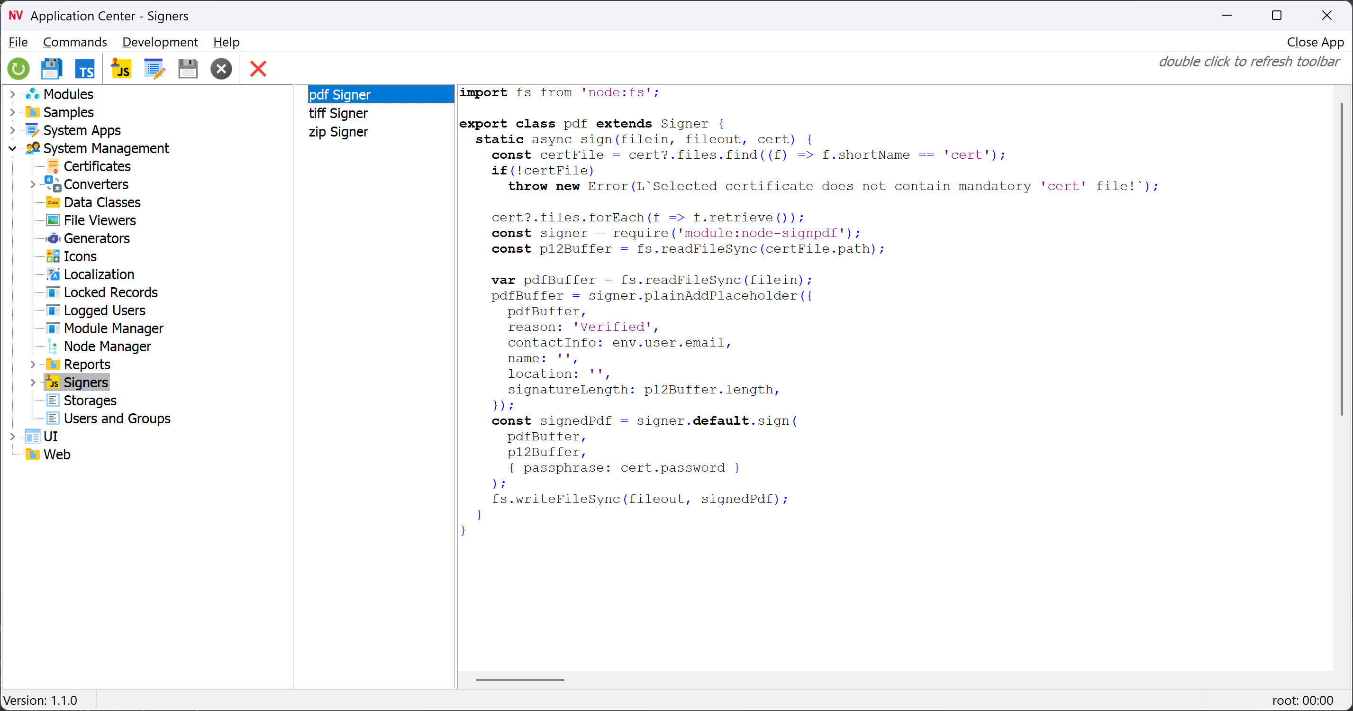
Task: Click the green refresh icon in toolbar
Action: 18,69
